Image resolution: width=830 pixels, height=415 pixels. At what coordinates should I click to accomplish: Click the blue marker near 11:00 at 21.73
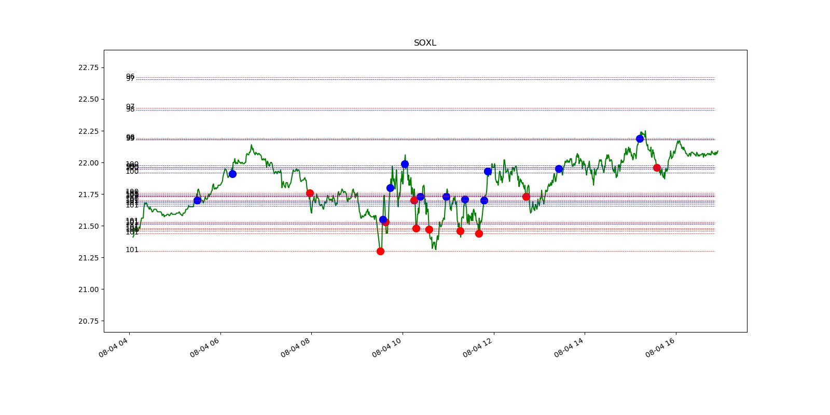pos(446,197)
